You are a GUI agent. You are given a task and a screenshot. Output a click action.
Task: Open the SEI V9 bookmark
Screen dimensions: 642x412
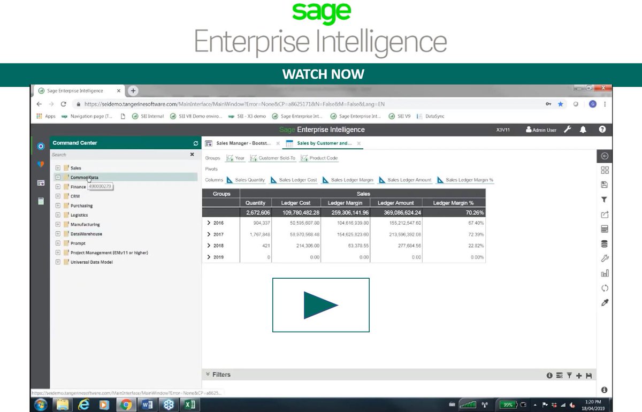click(x=400, y=116)
